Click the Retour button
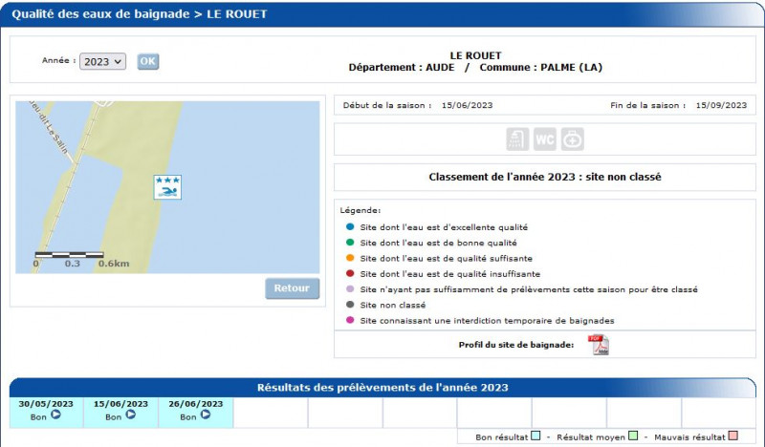 click(x=292, y=288)
